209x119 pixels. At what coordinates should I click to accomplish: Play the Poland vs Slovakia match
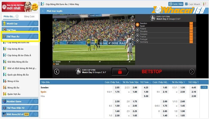pos(137,30)
